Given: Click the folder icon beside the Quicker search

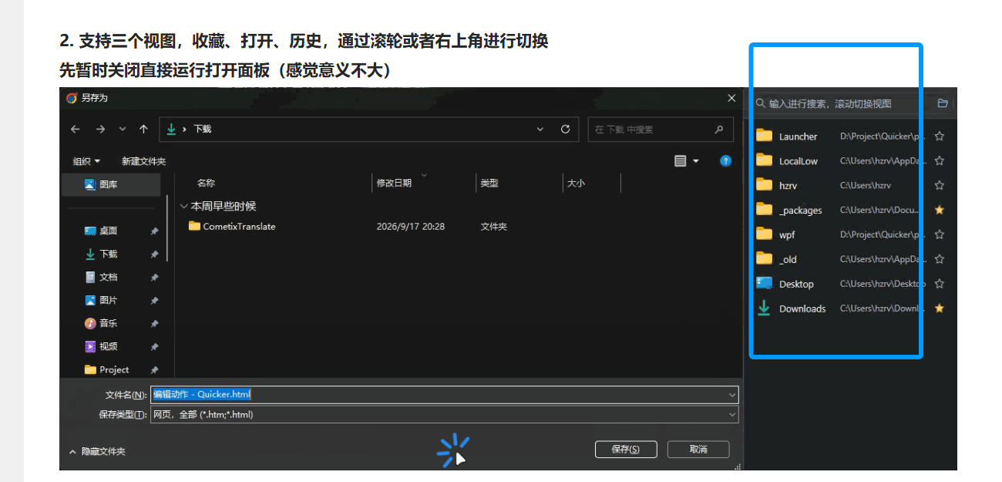Looking at the screenshot, I should pos(943,103).
